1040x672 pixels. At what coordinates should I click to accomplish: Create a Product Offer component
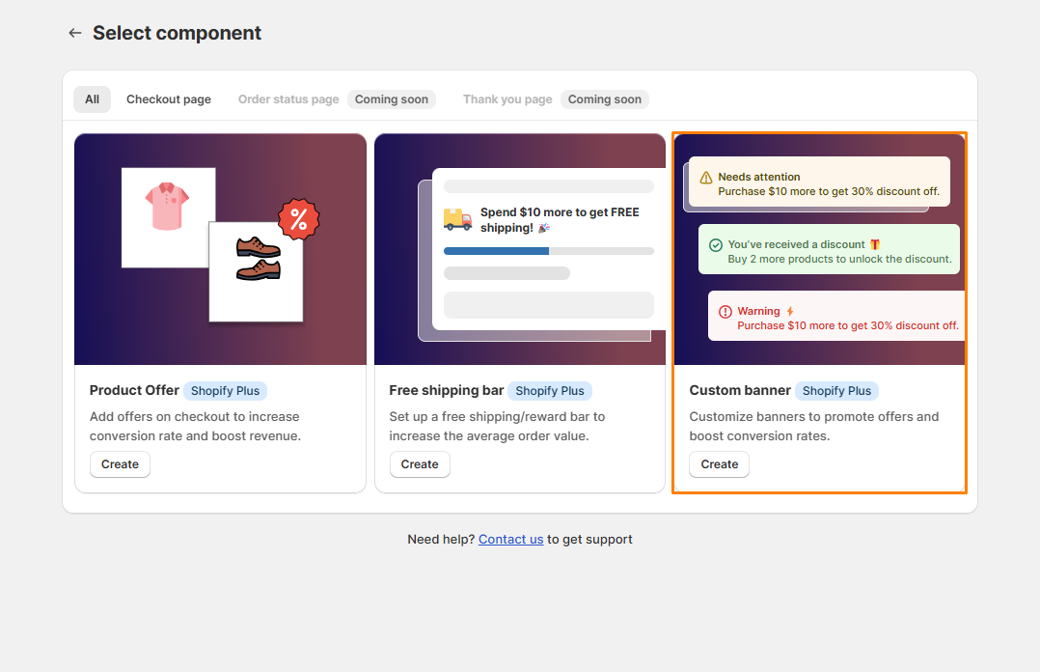click(120, 464)
